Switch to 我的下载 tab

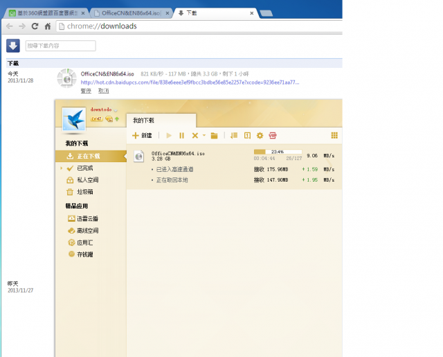[x=161, y=121]
